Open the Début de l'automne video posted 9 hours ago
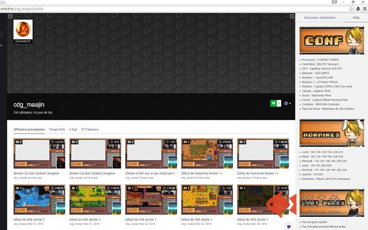This screenshot has width=368, height=230. [207, 154]
